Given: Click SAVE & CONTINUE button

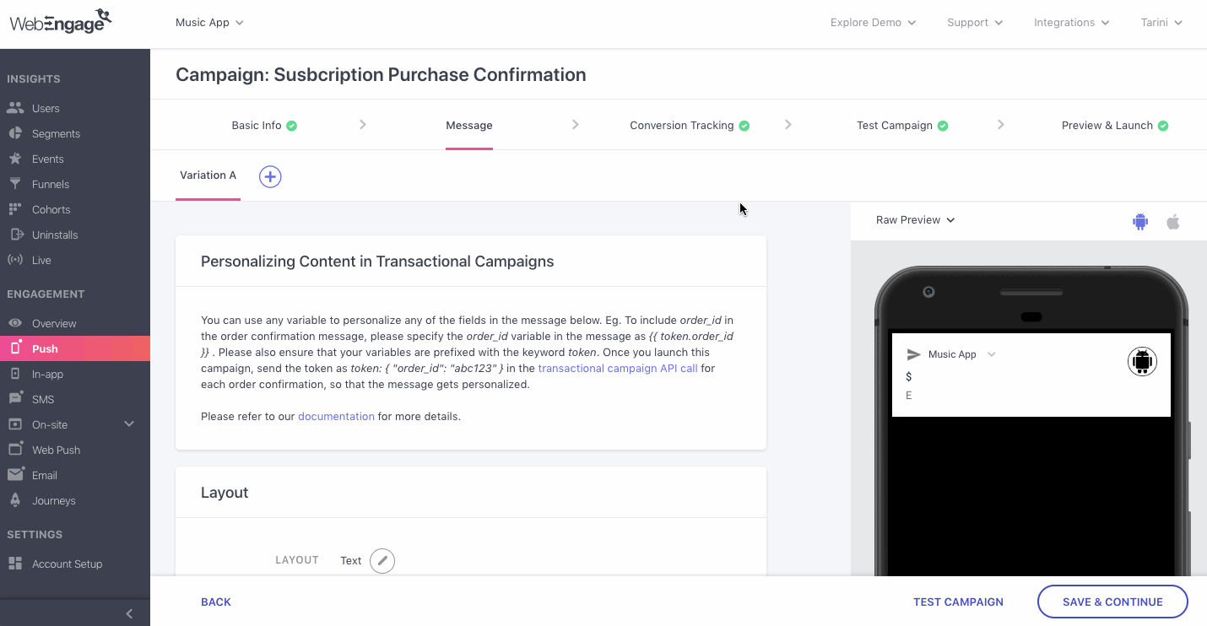Looking at the screenshot, I should (1112, 602).
